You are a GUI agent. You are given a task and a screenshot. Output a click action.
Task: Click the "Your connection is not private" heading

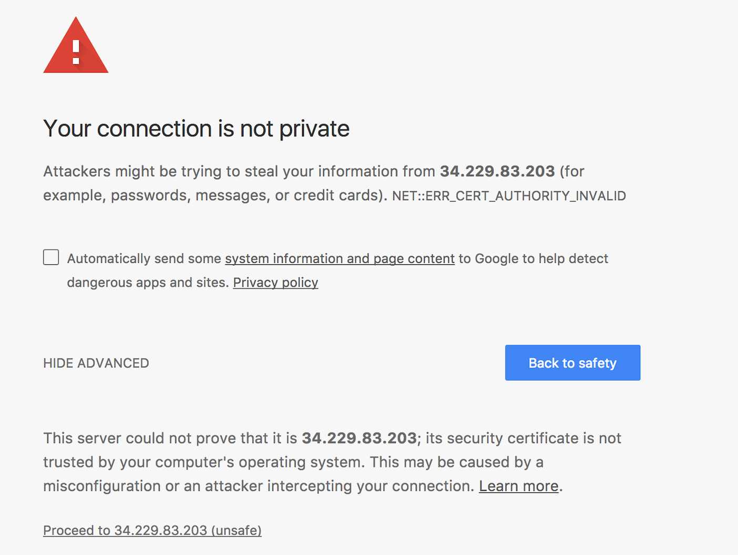(x=196, y=129)
